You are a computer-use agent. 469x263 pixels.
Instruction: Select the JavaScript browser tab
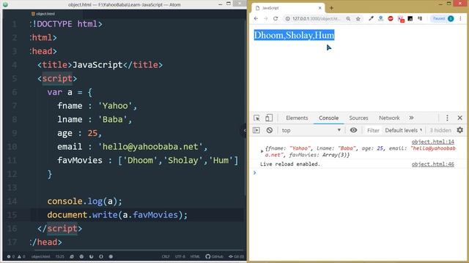pyautogui.click(x=288, y=8)
